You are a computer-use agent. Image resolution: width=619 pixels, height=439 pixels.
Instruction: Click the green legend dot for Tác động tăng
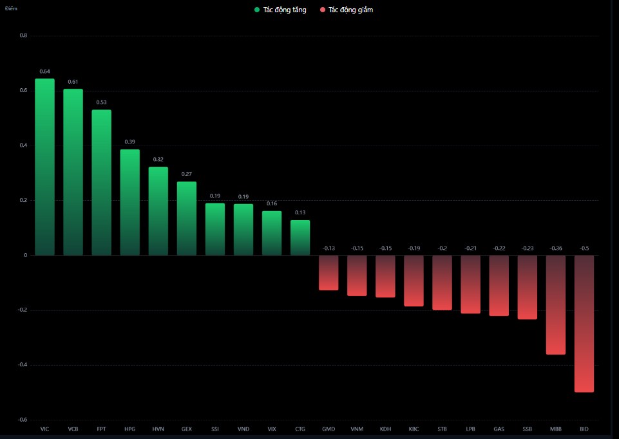257,10
